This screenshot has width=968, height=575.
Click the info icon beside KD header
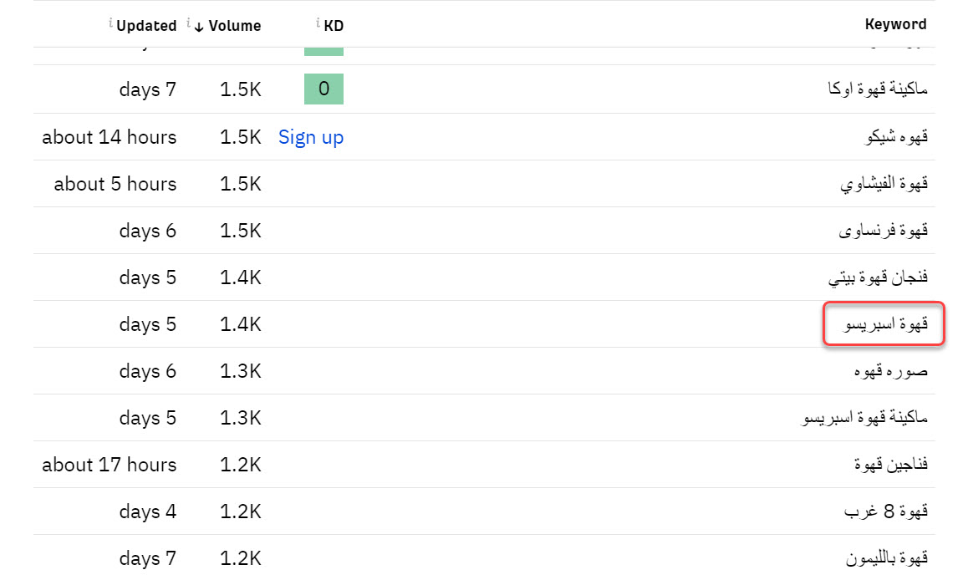(318, 23)
